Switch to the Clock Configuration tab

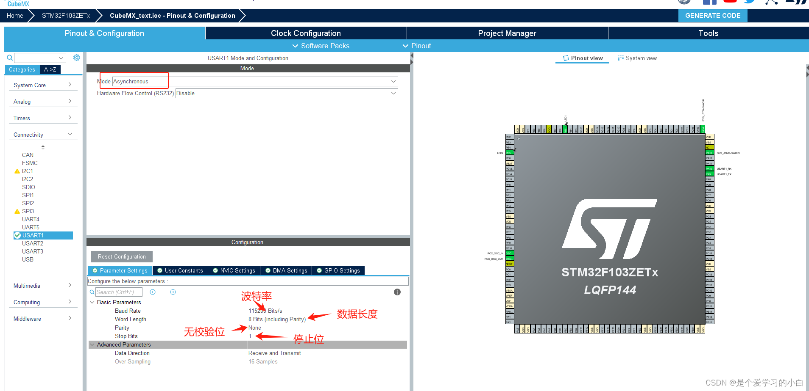tap(305, 33)
